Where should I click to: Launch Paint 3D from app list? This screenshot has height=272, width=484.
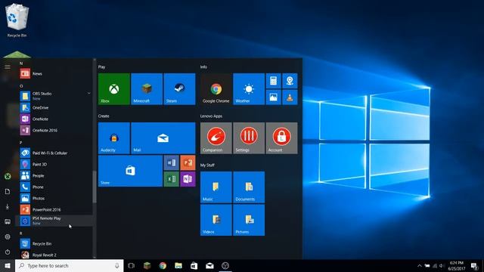tap(54, 165)
